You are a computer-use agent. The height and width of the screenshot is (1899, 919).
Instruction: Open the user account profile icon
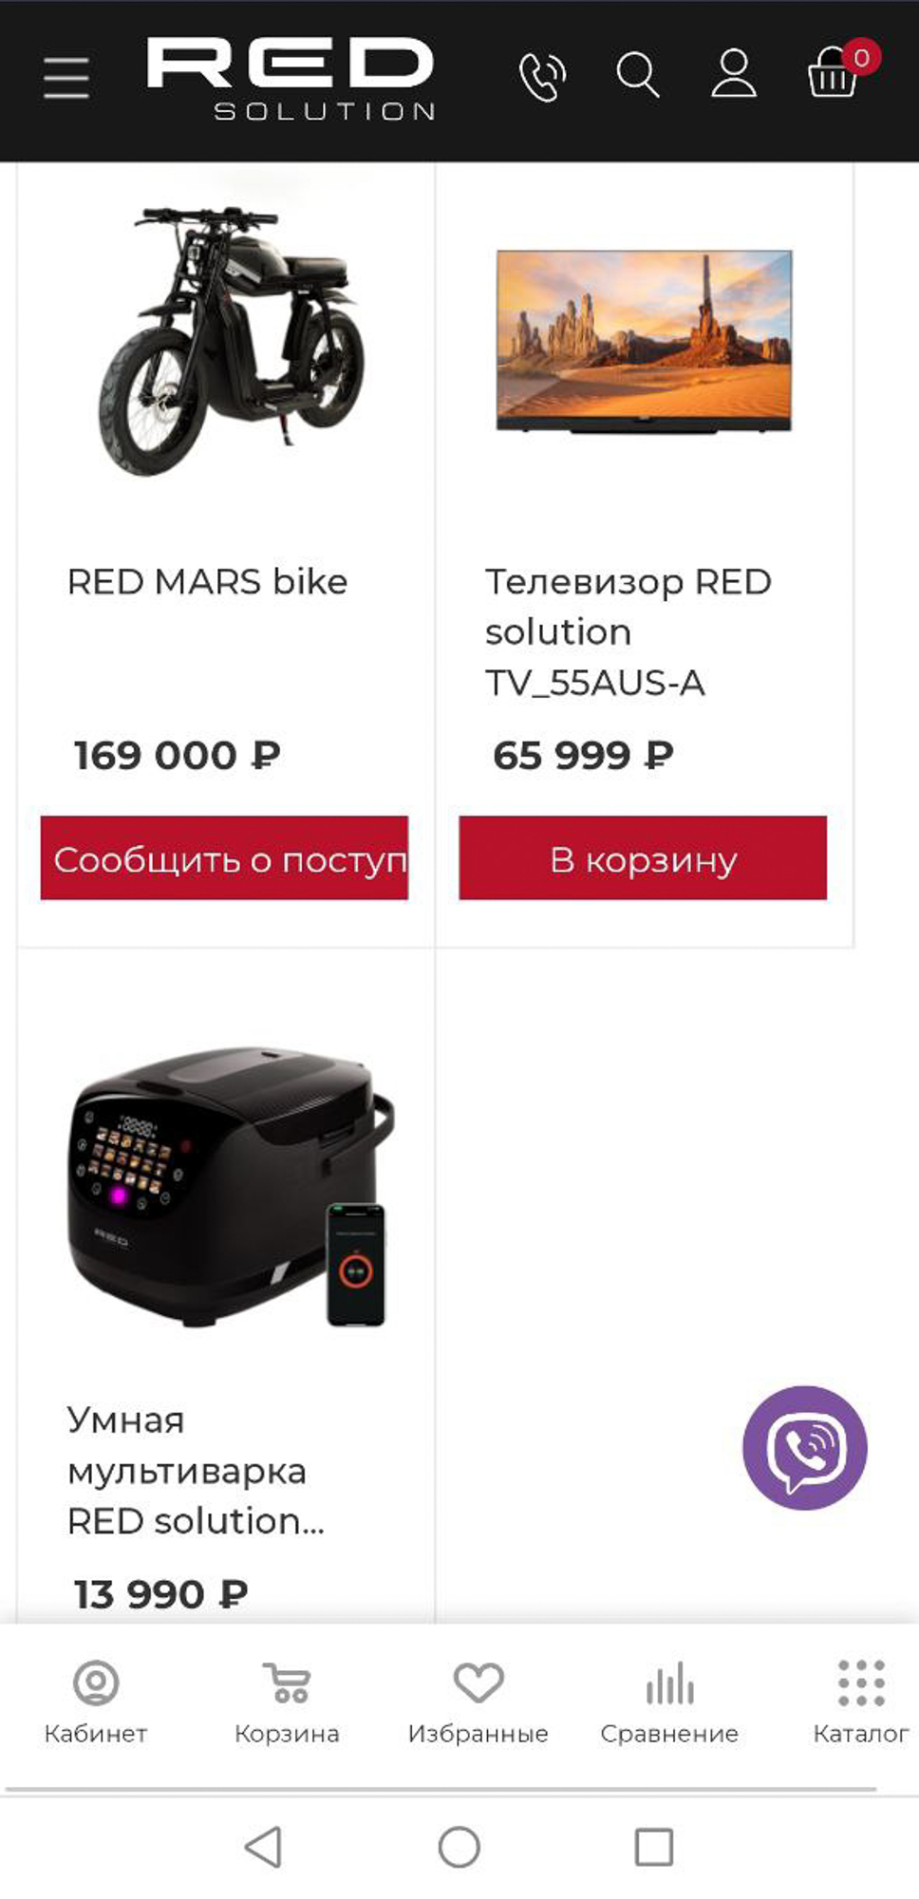[734, 74]
